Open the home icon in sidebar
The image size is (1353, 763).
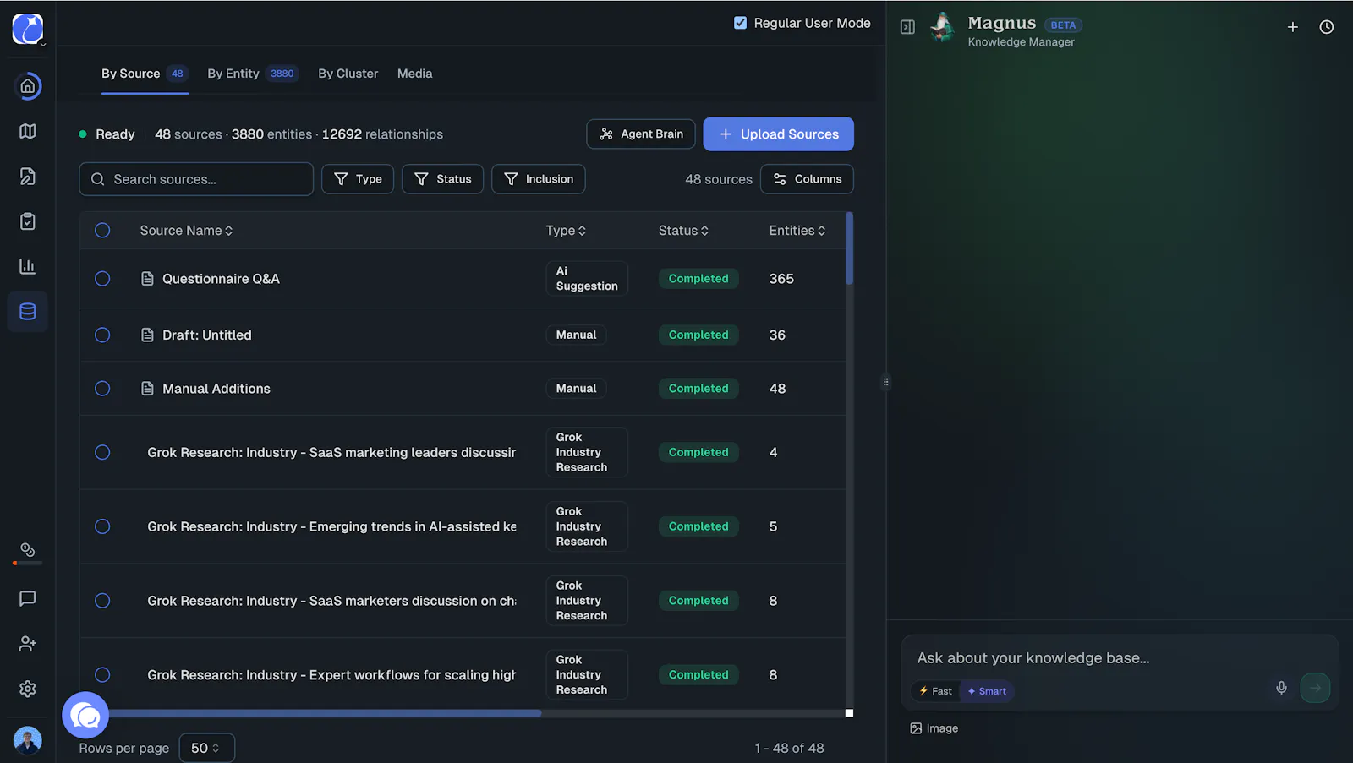[28, 86]
